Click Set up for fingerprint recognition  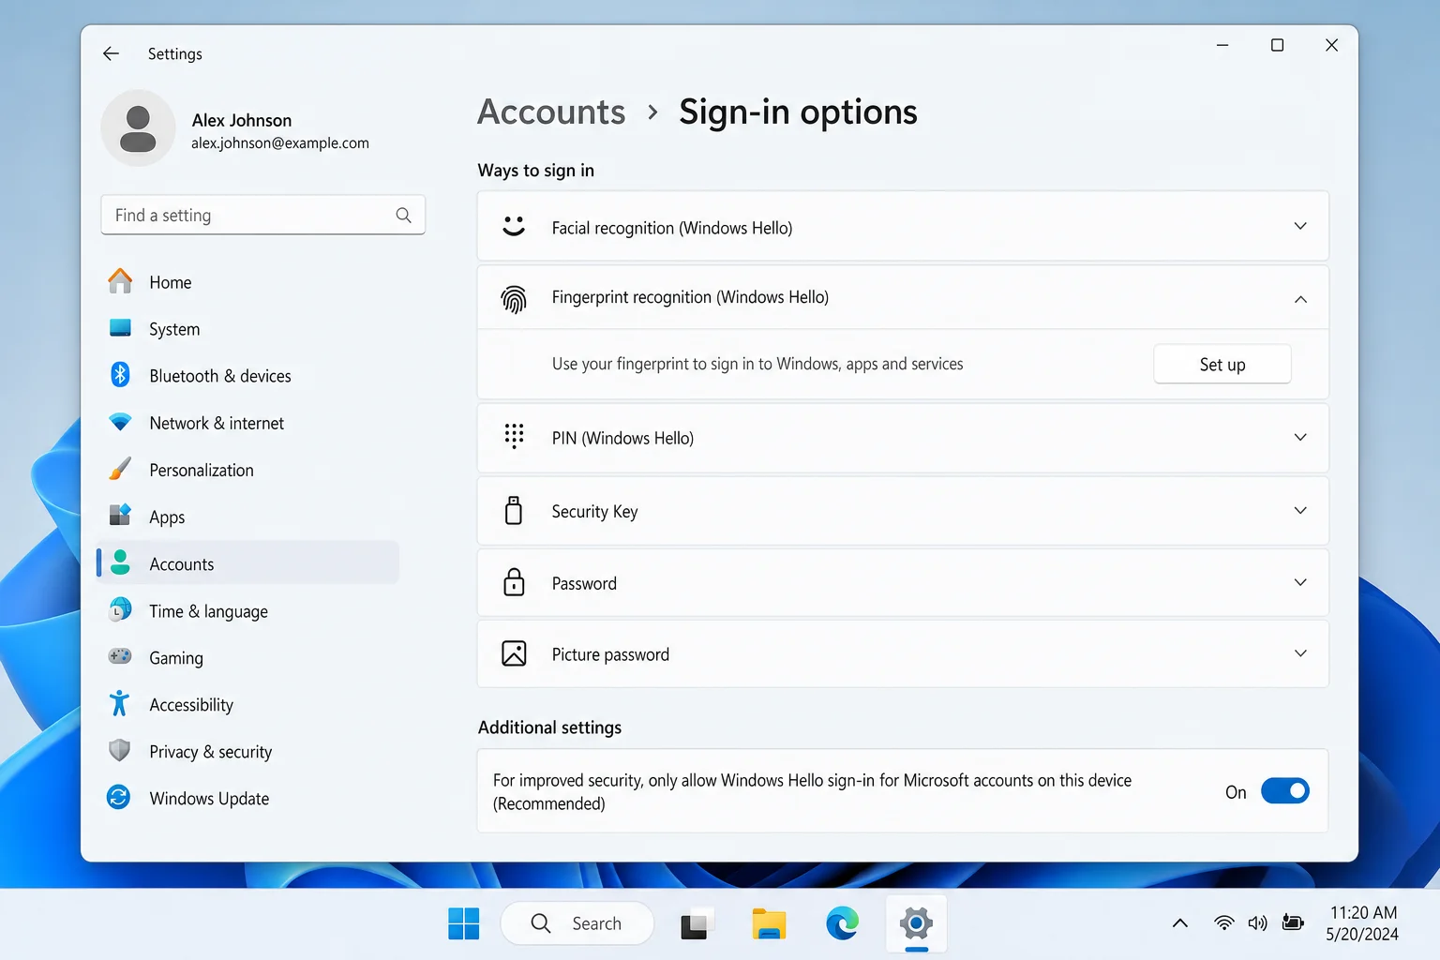[x=1222, y=364]
